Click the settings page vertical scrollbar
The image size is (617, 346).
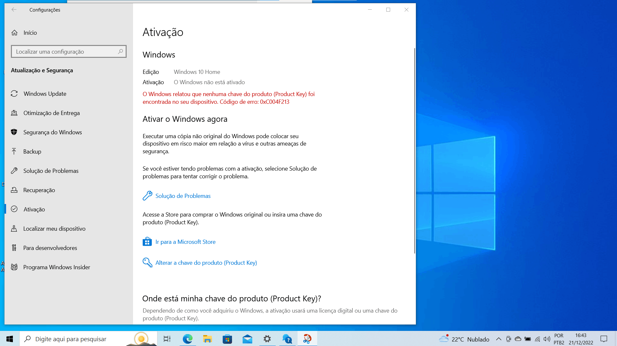[415, 151]
